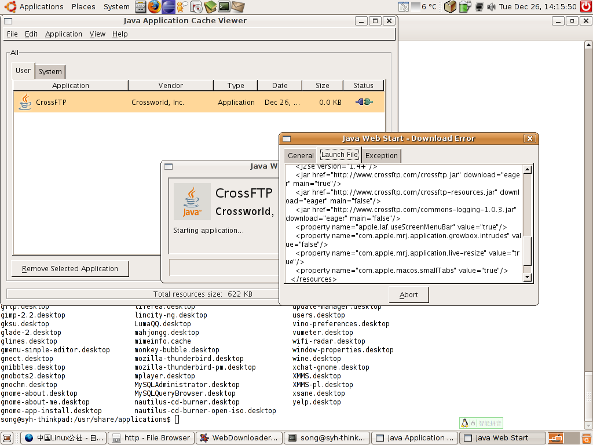This screenshot has width=593, height=445.
Task: Click the CrossFTP plug status icon
Action: 364,102
